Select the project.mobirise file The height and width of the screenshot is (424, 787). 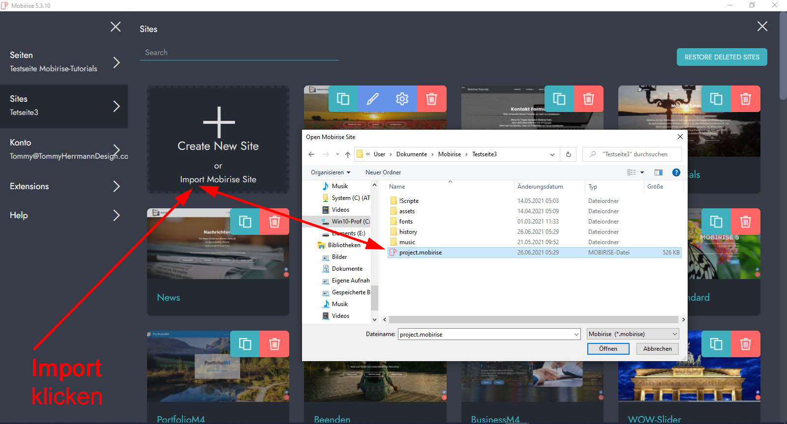tap(421, 253)
